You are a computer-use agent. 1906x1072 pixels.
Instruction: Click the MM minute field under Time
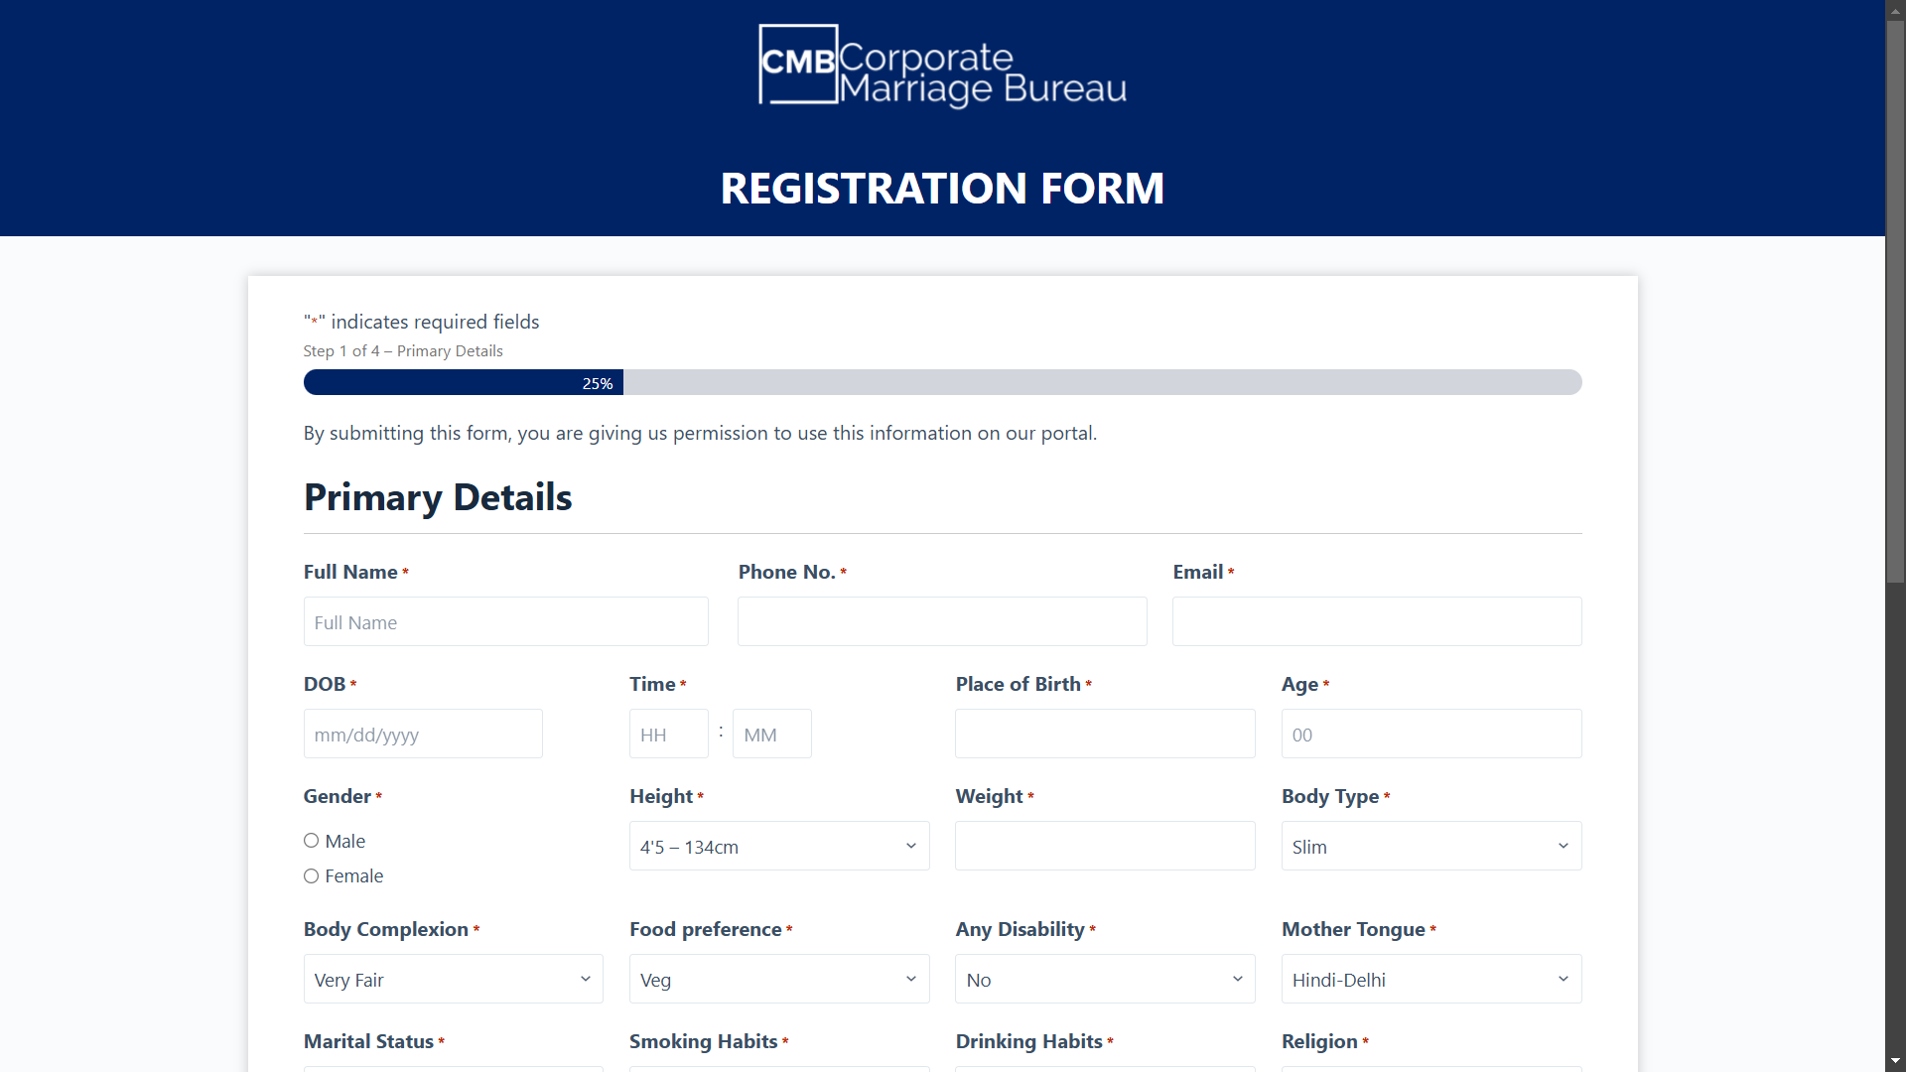click(x=770, y=734)
